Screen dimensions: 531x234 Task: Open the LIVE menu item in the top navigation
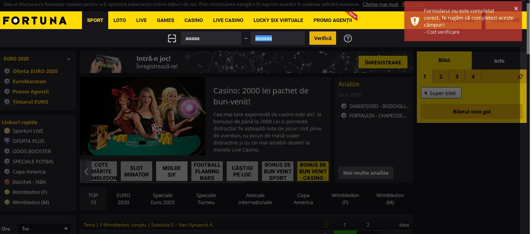tap(141, 20)
